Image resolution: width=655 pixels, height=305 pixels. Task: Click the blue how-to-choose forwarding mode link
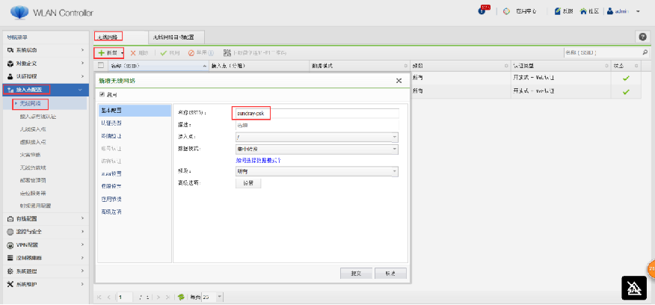click(x=258, y=160)
